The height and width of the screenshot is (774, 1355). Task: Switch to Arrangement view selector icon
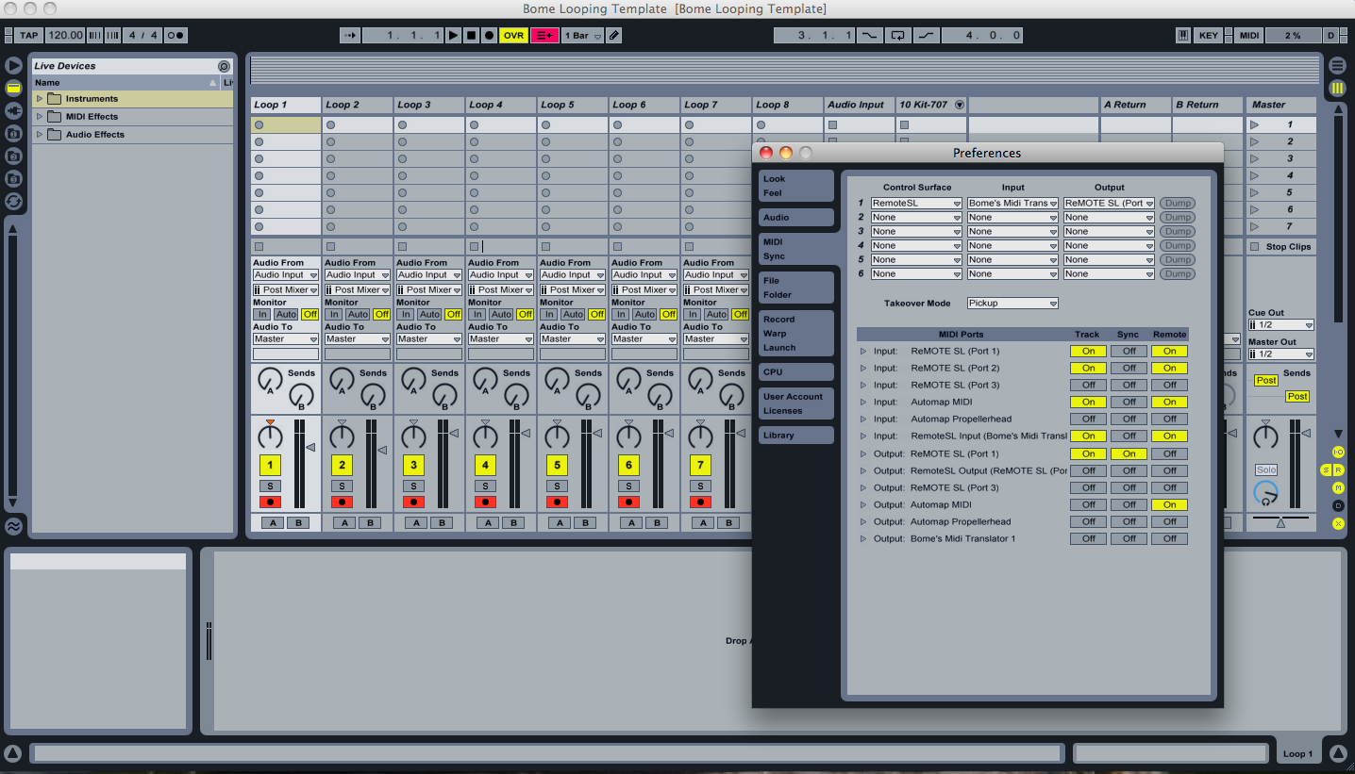1337,65
